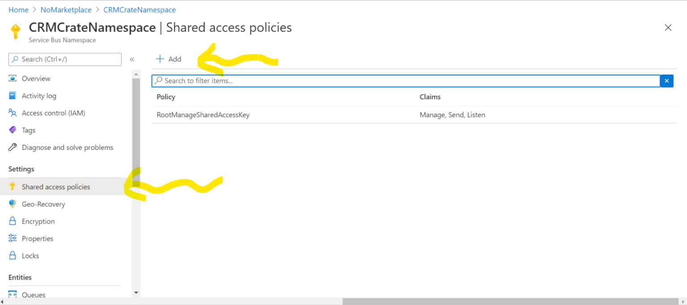Viewport: 687px width, 305px height.
Task: Click the Tags sidebar icon
Action: point(13,130)
